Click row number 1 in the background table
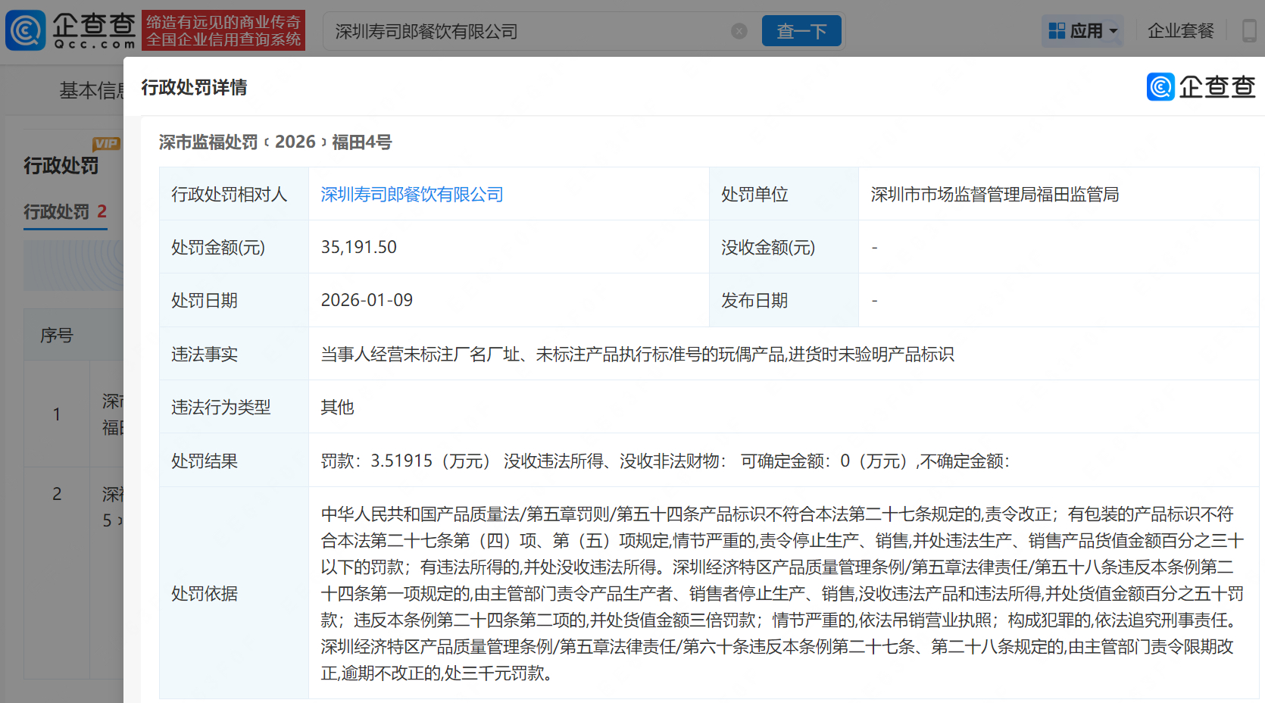This screenshot has height=703, width=1265. tap(57, 414)
